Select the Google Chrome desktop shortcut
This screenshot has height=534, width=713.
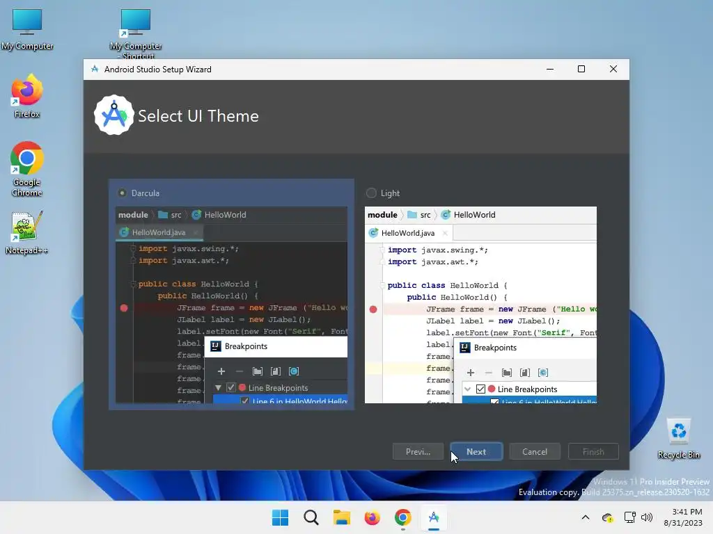27,169
